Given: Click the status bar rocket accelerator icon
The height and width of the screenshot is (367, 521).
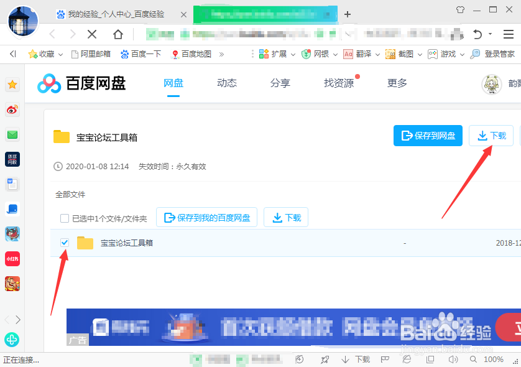Looking at the screenshot, I should [x=325, y=360].
